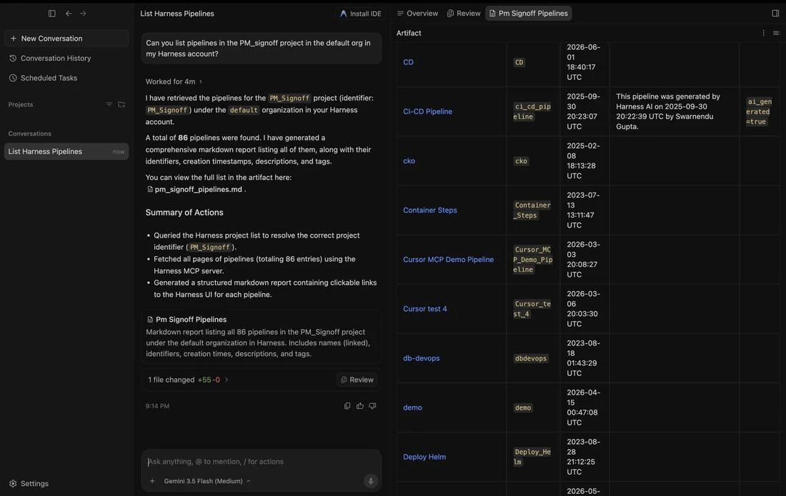Click the new project folder icon

coord(121,105)
